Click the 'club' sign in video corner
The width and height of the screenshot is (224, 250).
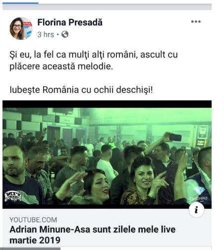click(11, 109)
